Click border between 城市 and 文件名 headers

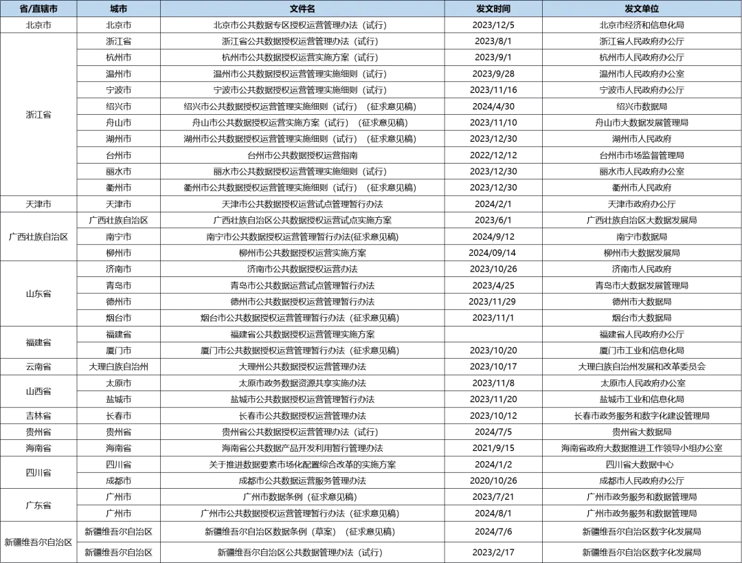point(160,9)
